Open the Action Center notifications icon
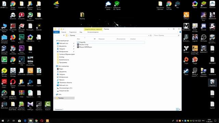This screenshot has height=123, width=219. [x=215, y=121]
